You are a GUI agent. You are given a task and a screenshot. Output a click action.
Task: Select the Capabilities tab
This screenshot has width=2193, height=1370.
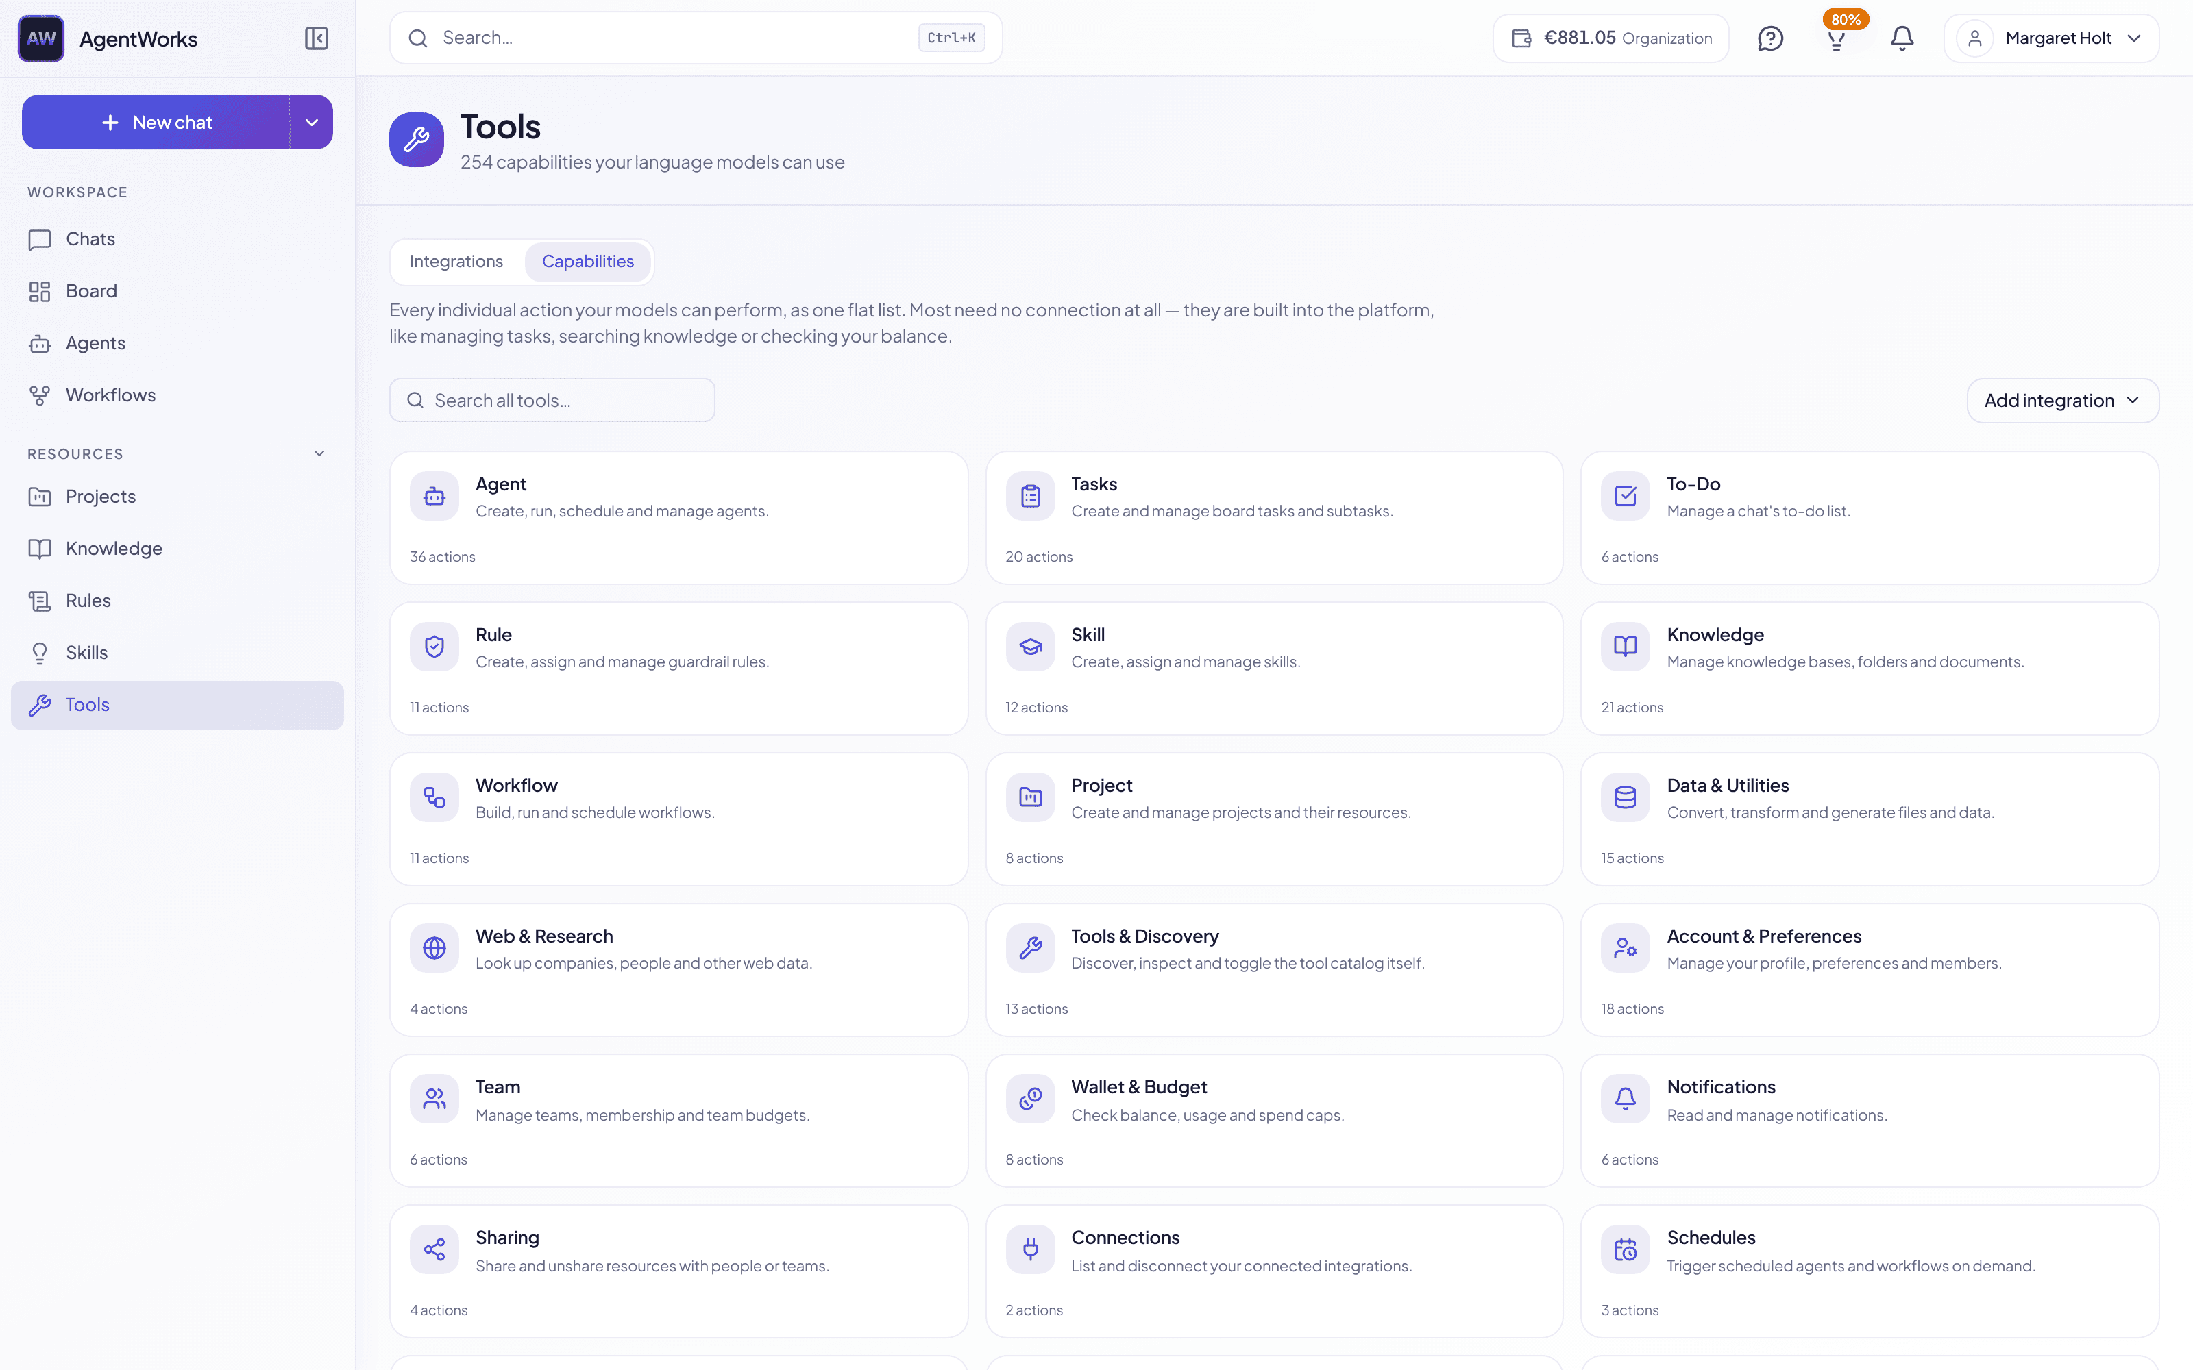[x=587, y=261]
